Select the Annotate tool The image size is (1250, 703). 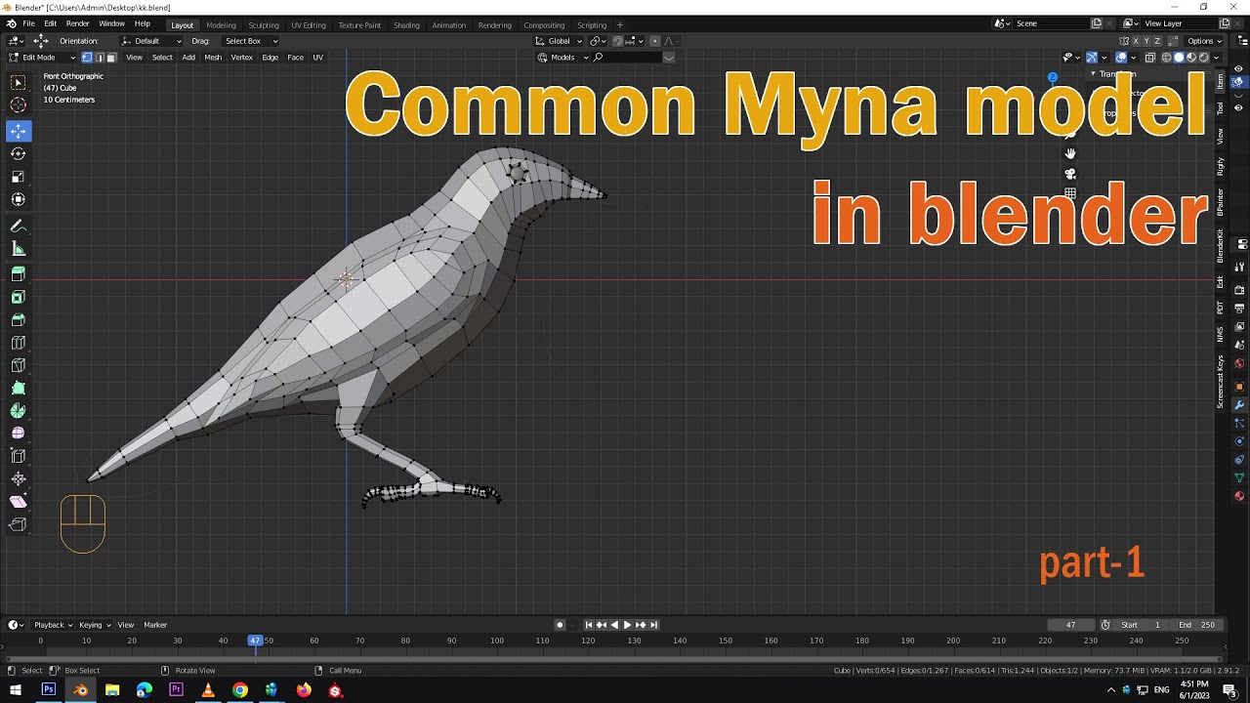click(x=18, y=226)
